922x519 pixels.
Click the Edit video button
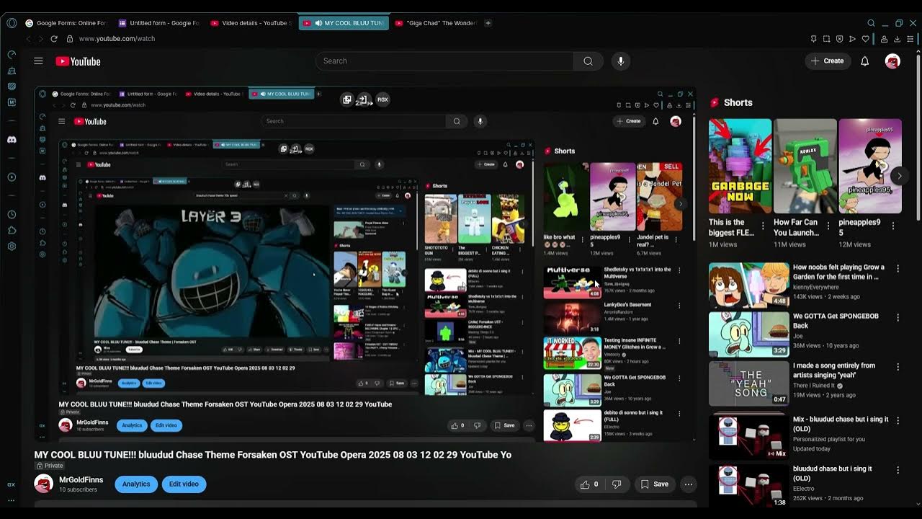point(184,484)
